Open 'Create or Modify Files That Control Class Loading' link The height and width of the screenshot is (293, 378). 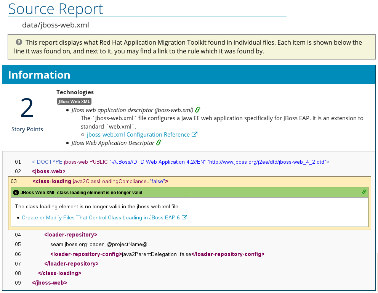click(101, 217)
